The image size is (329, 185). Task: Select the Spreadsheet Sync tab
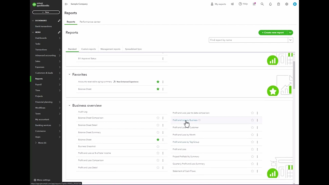[x=133, y=49]
